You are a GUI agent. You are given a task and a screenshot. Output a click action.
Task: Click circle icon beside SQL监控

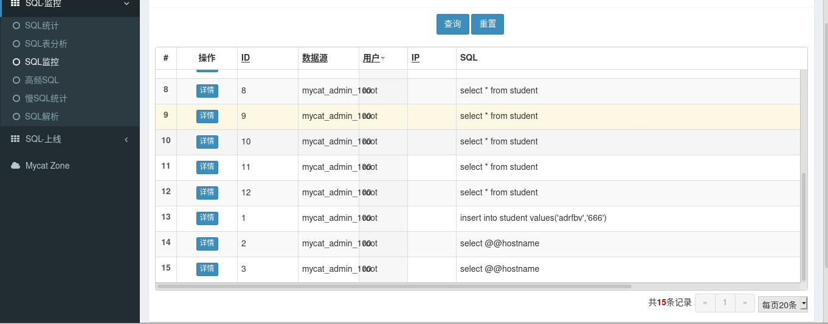pyautogui.click(x=16, y=62)
